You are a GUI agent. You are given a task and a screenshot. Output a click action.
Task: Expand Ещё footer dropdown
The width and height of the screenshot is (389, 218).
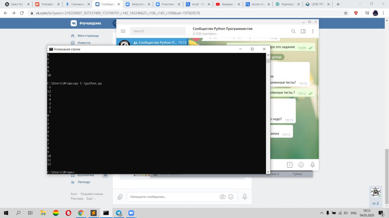tap(91, 199)
